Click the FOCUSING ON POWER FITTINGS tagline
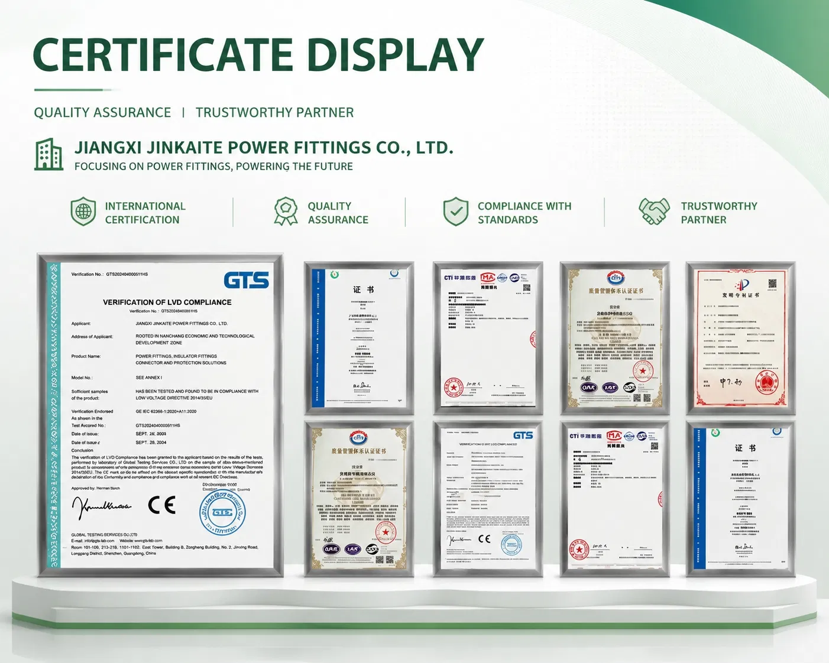 coord(213,166)
